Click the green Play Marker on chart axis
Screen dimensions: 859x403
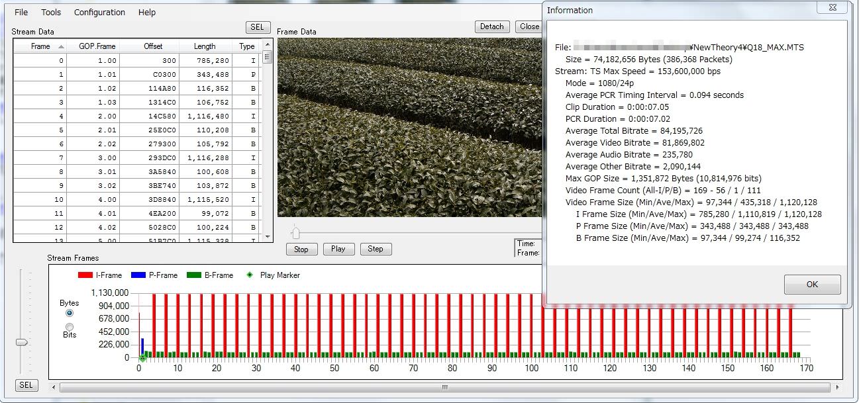pos(142,358)
